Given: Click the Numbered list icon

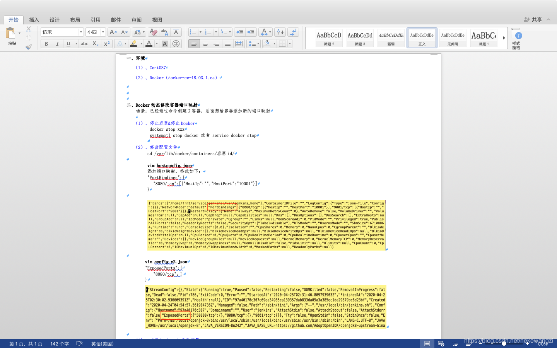Looking at the screenshot, I should tap(208, 32).
